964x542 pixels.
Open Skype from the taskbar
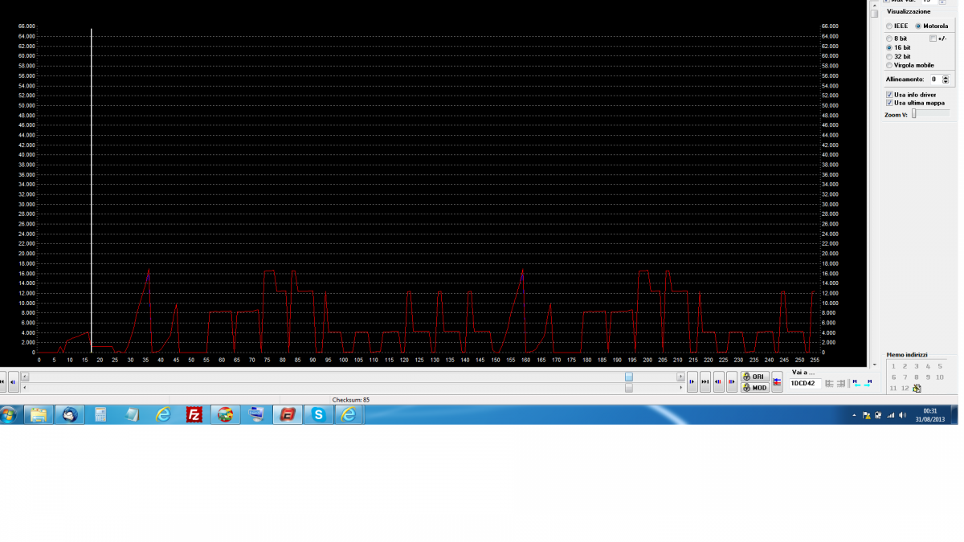[x=319, y=414]
